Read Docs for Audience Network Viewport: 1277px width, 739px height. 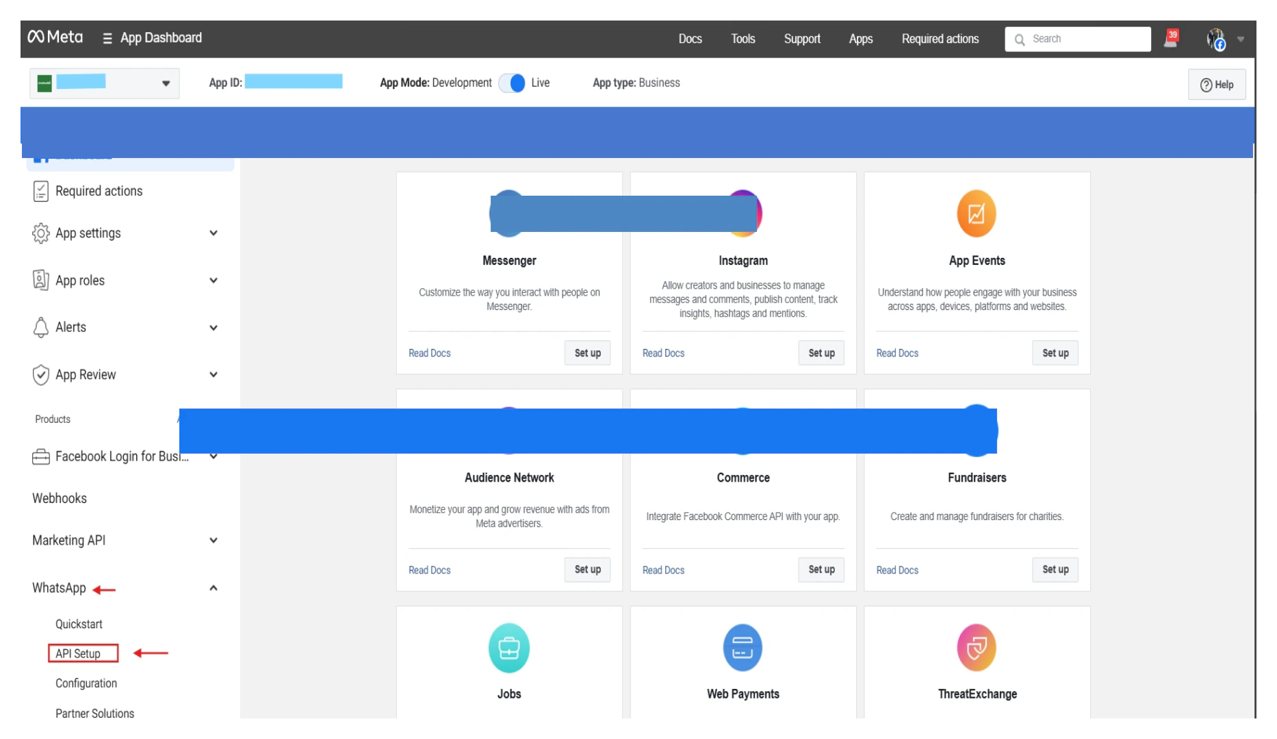click(430, 570)
